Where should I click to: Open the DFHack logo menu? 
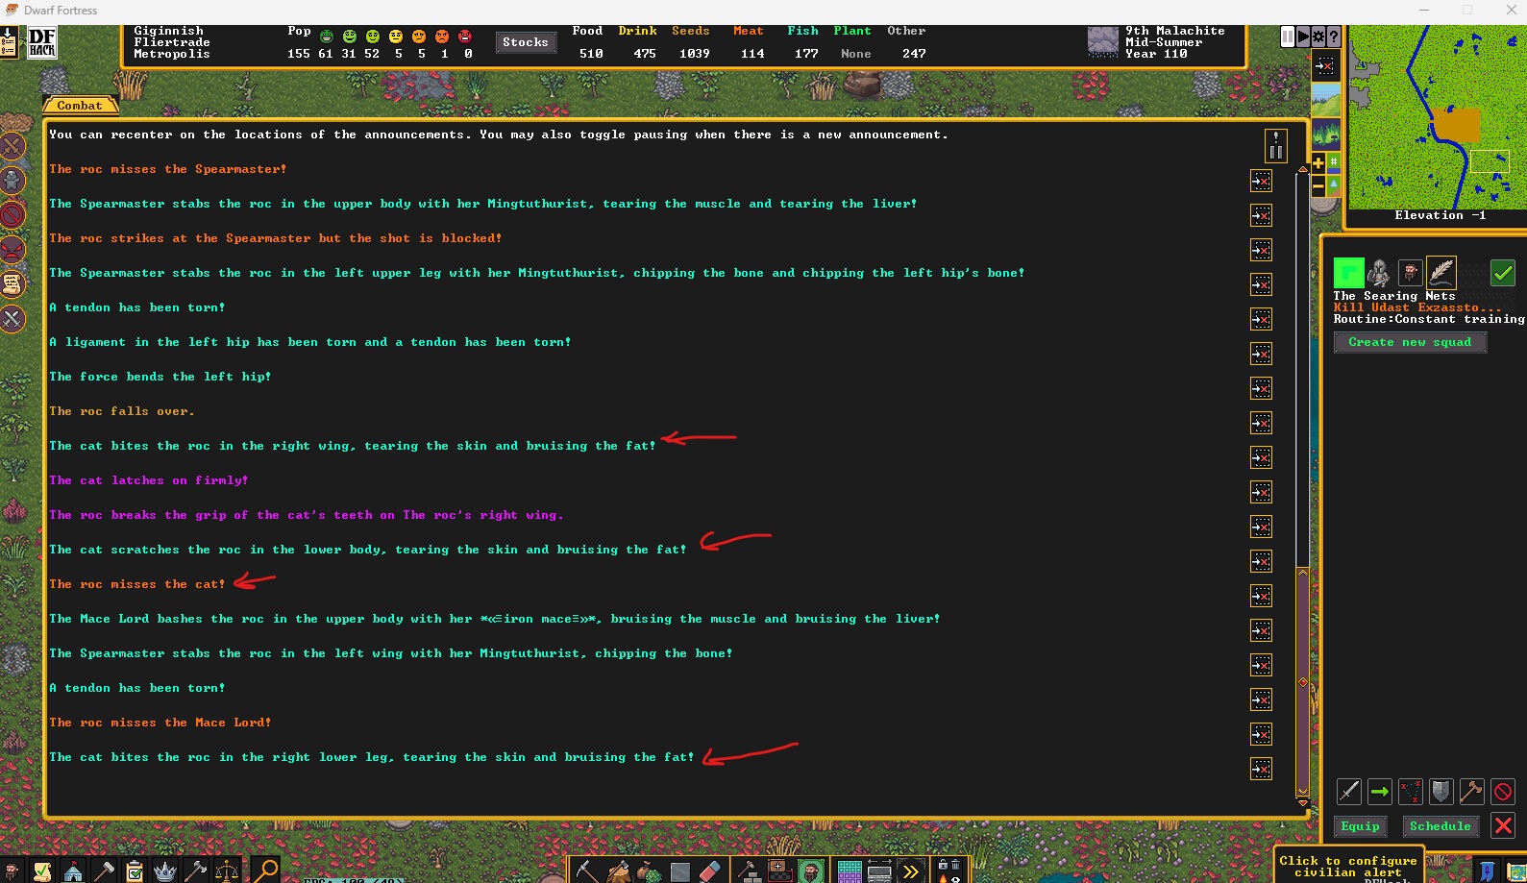click(x=42, y=42)
